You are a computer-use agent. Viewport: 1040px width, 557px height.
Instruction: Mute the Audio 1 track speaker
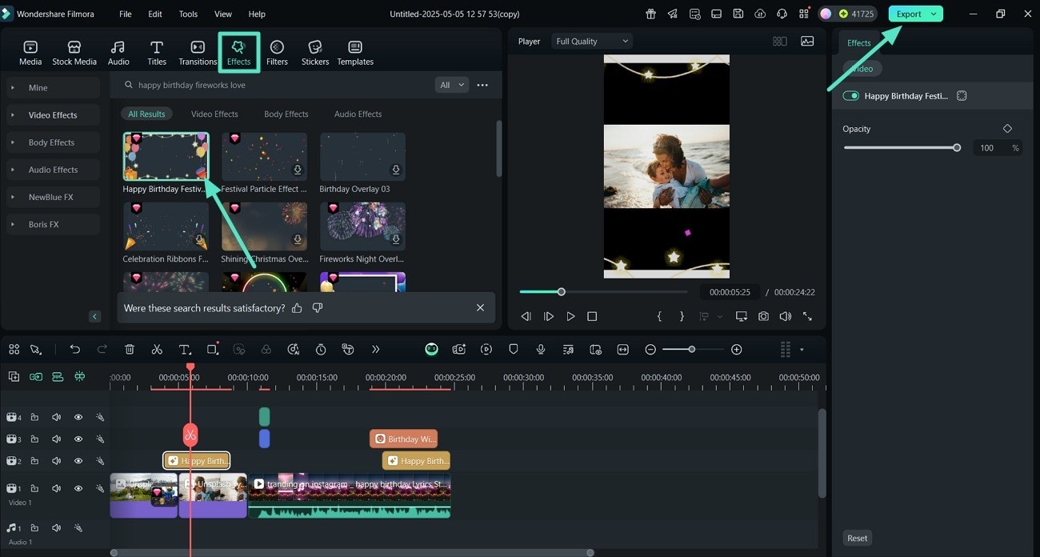click(x=57, y=528)
